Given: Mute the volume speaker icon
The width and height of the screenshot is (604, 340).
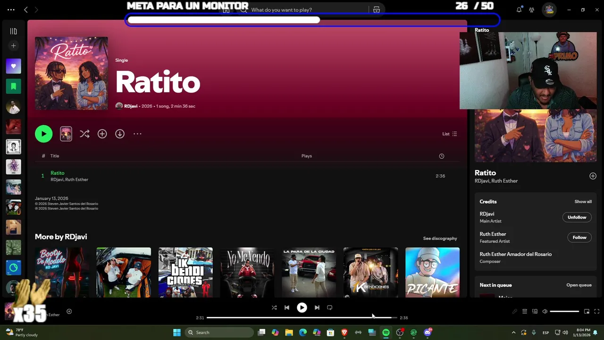Looking at the screenshot, I should [545, 312].
